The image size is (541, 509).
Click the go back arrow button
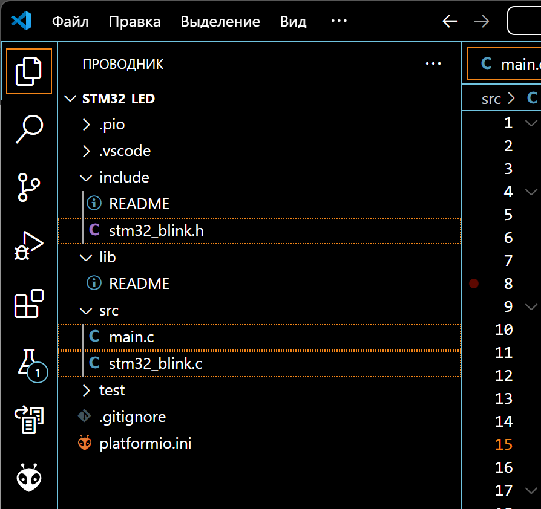(x=450, y=22)
